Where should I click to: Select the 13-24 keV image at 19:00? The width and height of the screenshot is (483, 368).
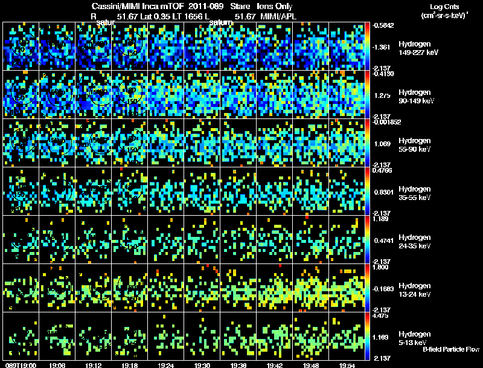(x=21, y=288)
